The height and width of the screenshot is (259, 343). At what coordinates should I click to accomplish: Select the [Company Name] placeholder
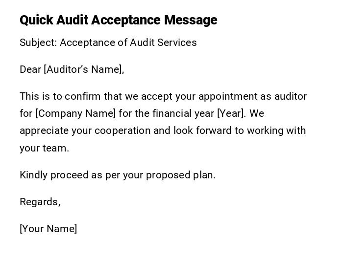coord(75,113)
